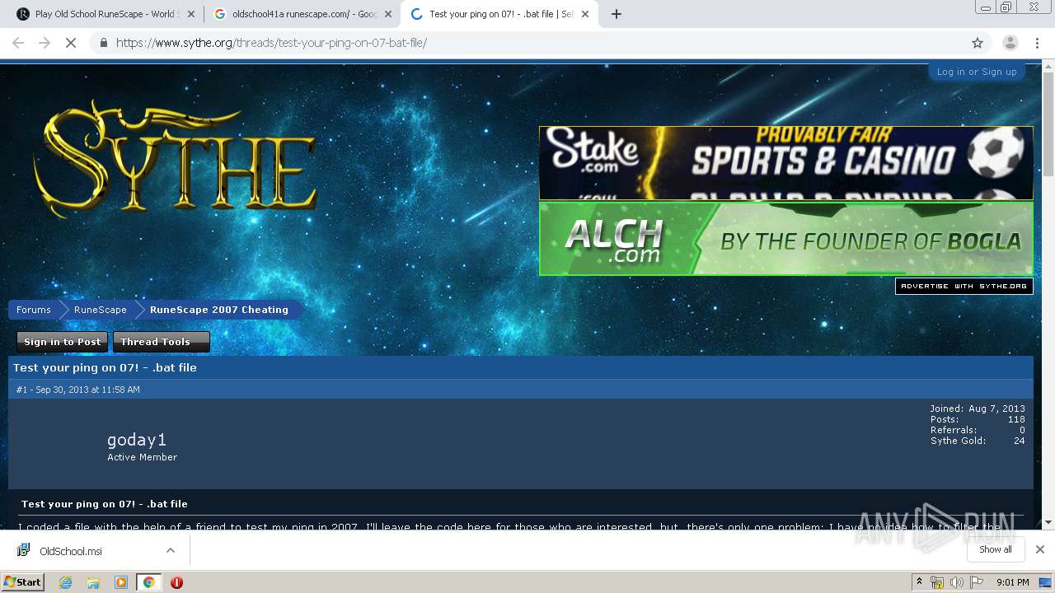The image size is (1055, 593).
Task: Click Log in or Sign up
Action: pos(977,72)
